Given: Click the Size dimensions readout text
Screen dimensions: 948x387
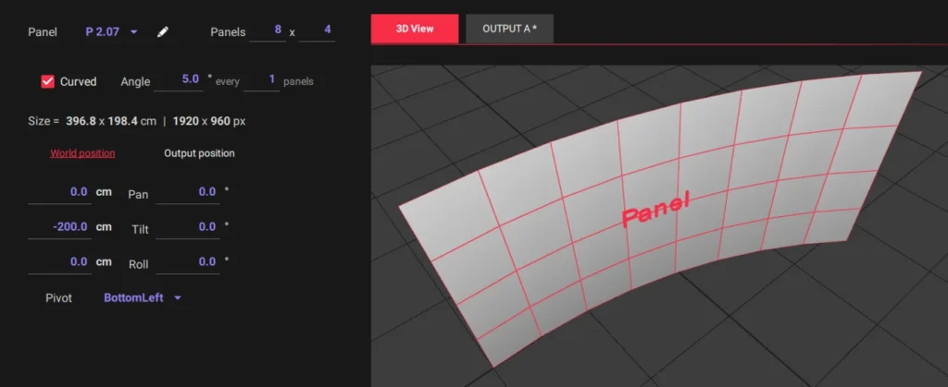Looking at the screenshot, I should pos(138,121).
